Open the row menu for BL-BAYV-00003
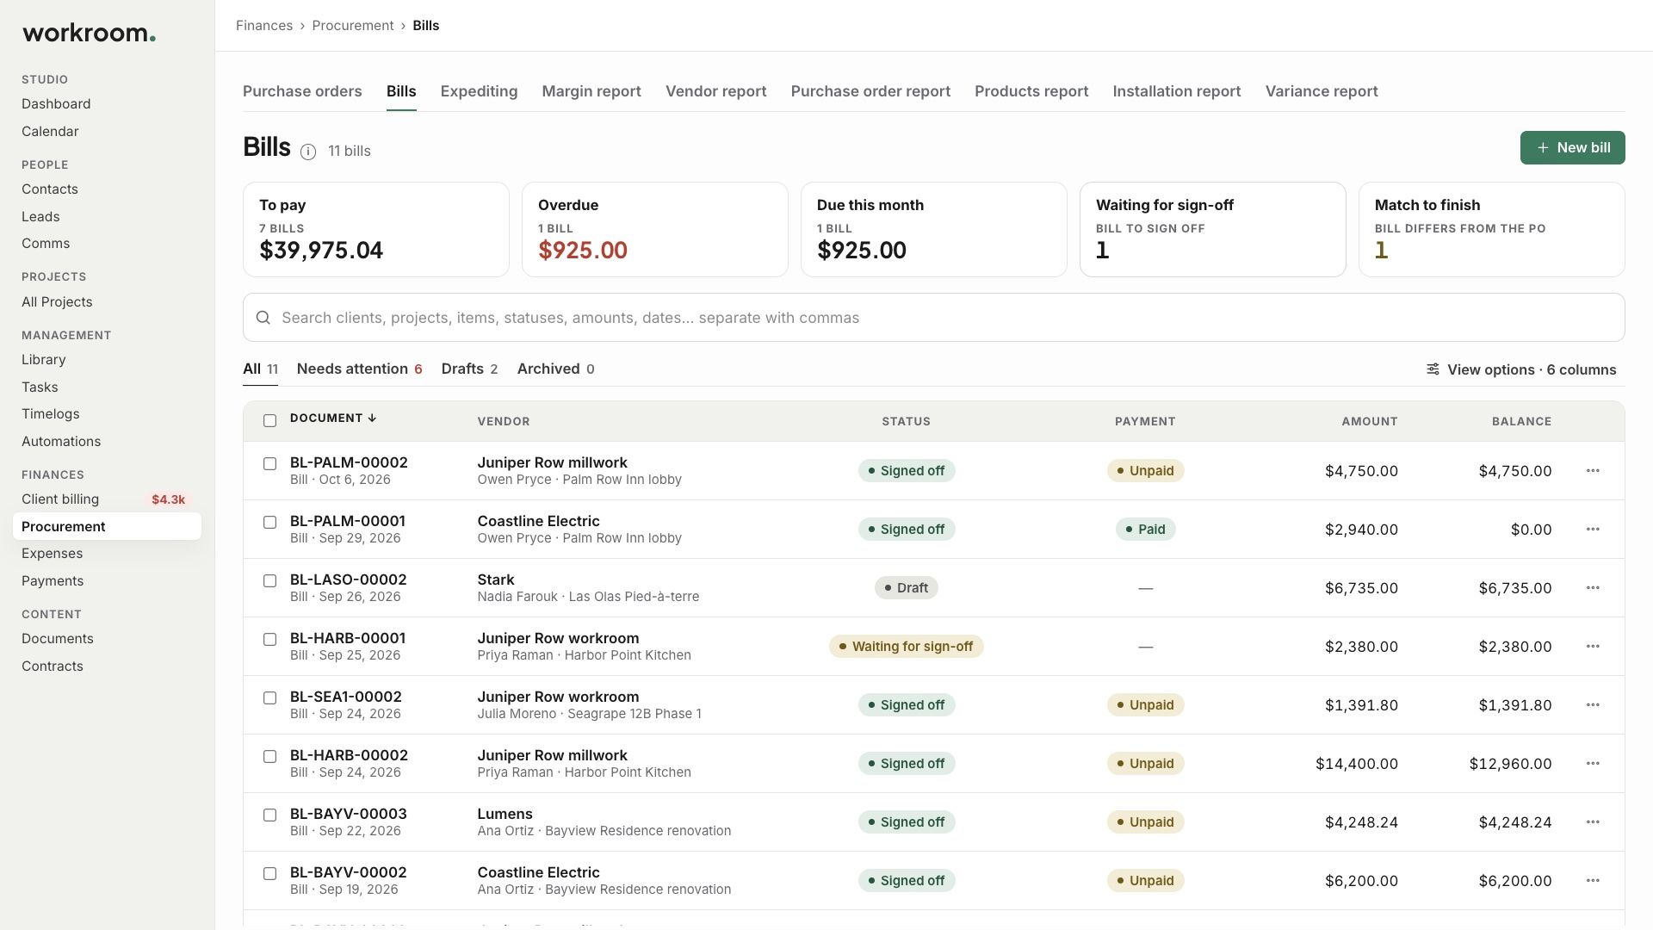Screen dimensions: 1653x930 coord(1593,822)
